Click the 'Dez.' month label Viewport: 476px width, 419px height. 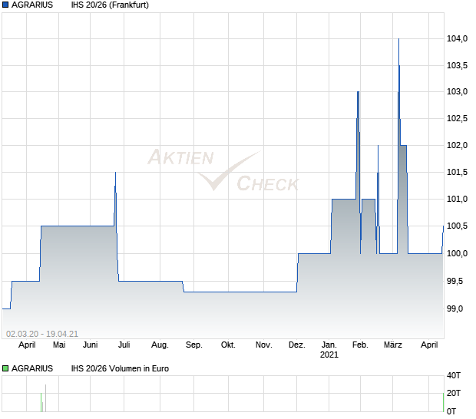tap(297, 345)
